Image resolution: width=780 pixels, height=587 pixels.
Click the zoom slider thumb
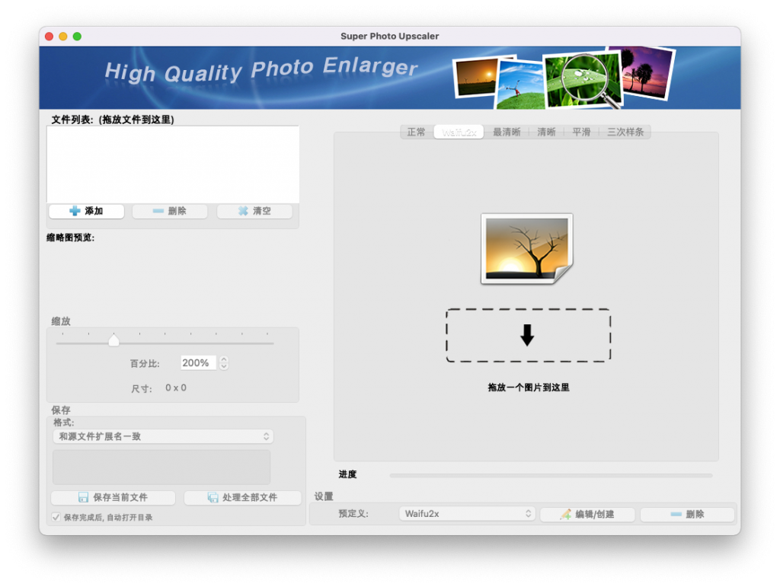114,340
